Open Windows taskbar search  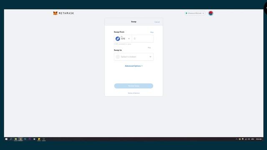click(x=11, y=139)
